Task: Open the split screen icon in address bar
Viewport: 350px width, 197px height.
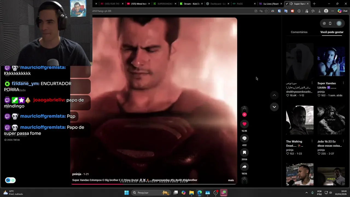Action: [x=256, y=11]
